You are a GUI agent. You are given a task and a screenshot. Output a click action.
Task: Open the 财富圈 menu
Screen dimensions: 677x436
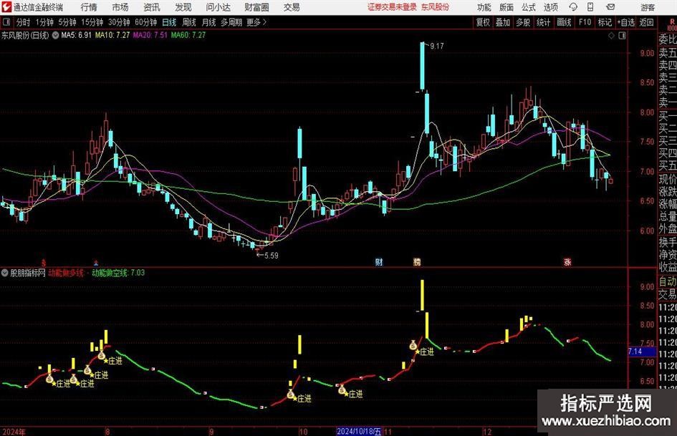click(x=256, y=7)
